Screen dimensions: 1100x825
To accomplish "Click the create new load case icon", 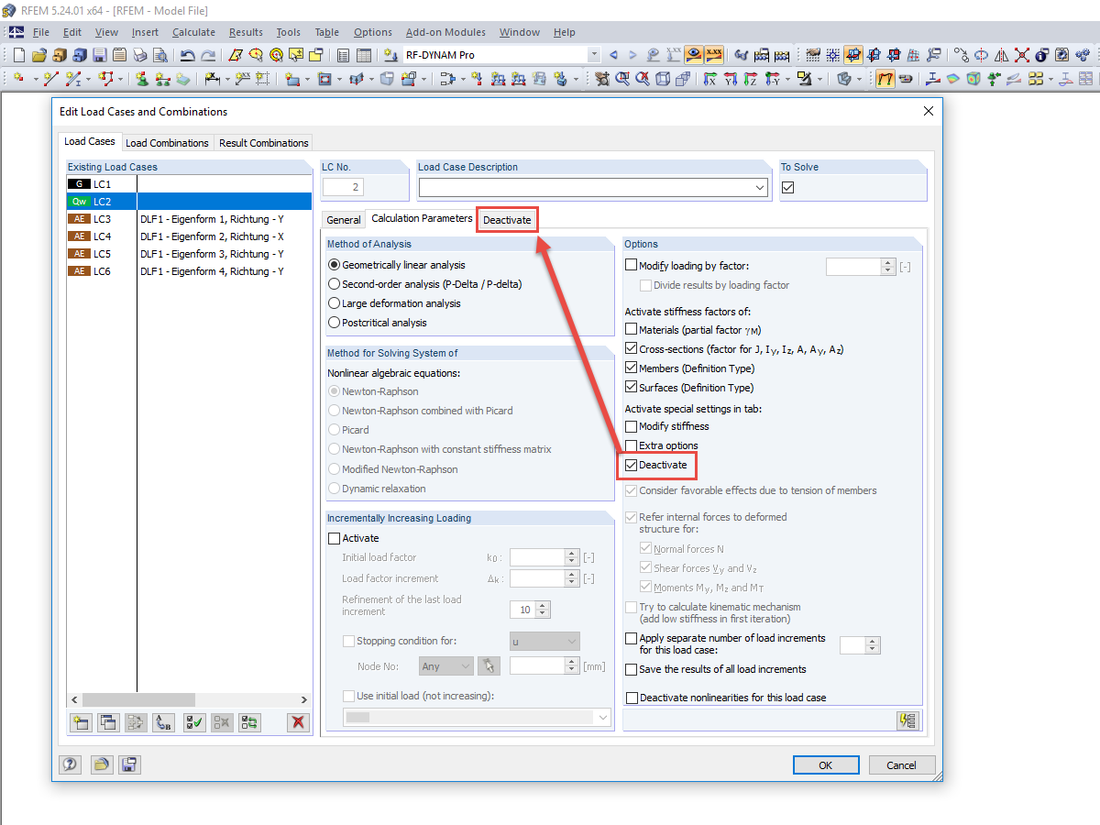I will click(x=81, y=722).
